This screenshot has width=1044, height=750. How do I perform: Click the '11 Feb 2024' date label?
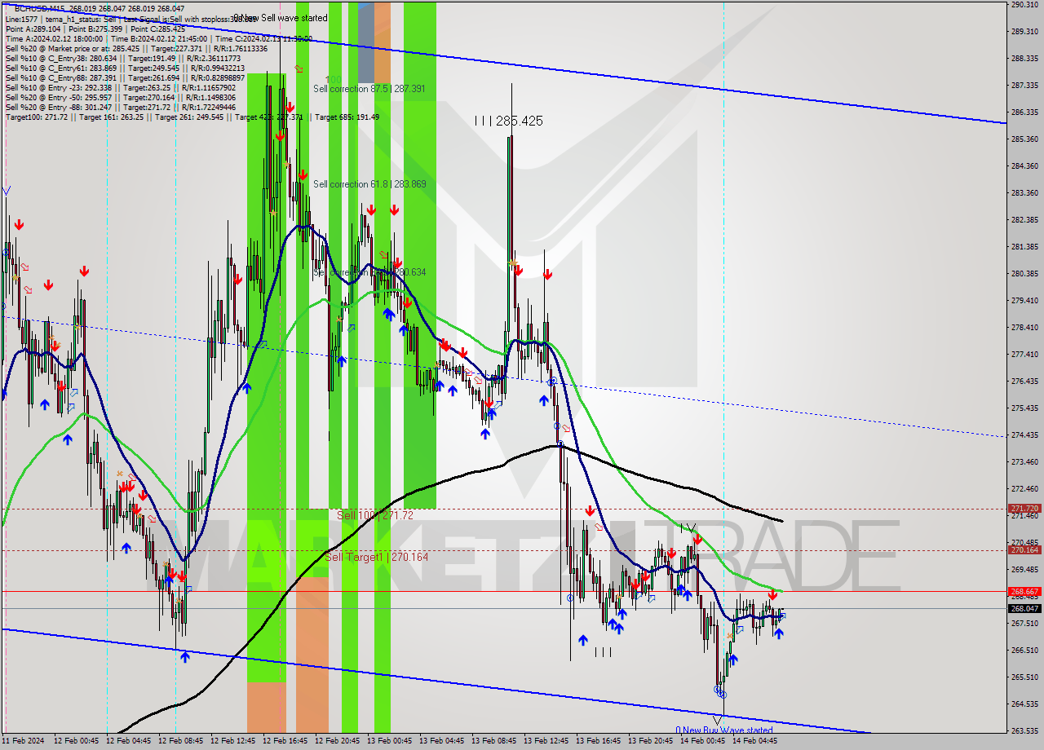coord(23,741)
